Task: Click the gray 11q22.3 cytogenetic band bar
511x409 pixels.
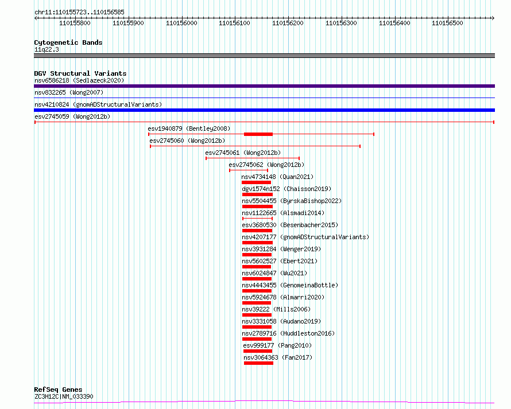Action: pyautogui.click(x=264, y=56)
